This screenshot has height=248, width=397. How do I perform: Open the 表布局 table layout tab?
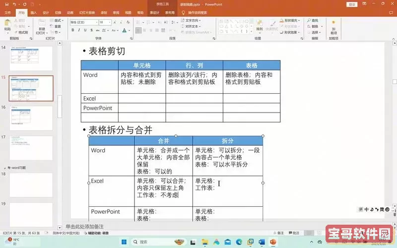coord(170,12)
